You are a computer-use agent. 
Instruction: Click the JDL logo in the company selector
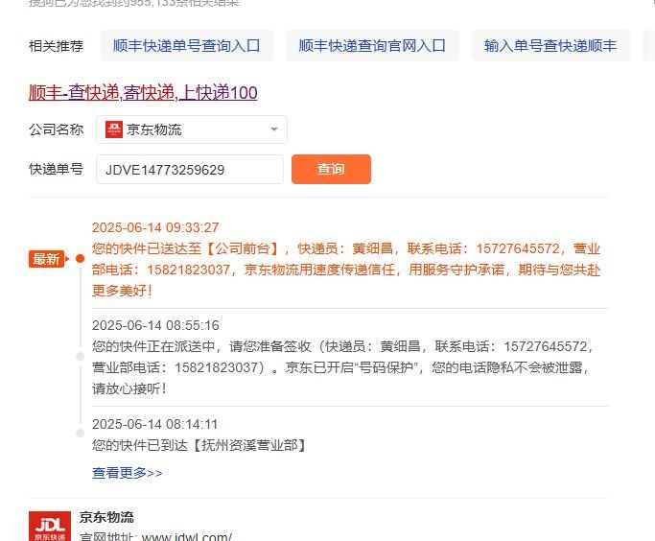pos(113,129)
